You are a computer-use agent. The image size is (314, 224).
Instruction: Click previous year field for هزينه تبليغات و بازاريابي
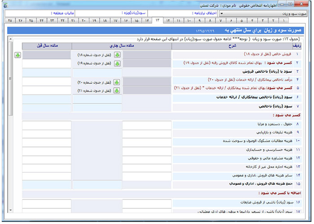[47, 133]
